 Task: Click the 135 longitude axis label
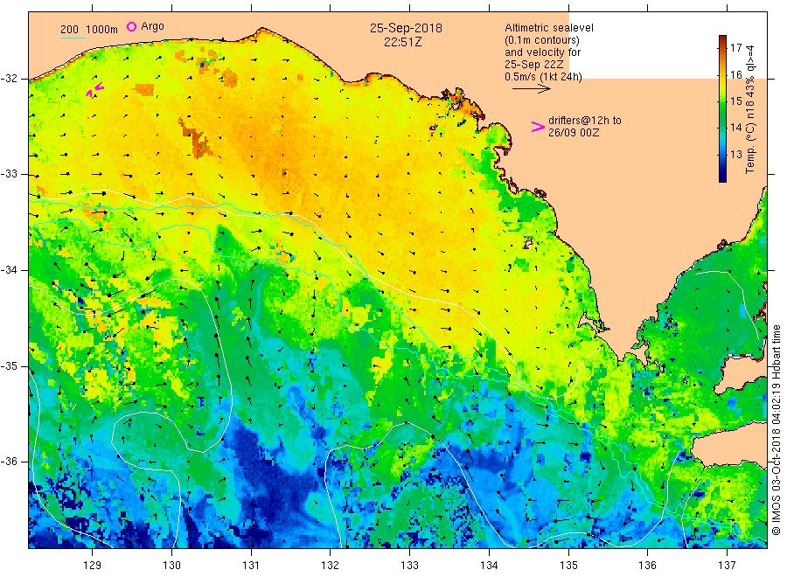pos(568,566)
